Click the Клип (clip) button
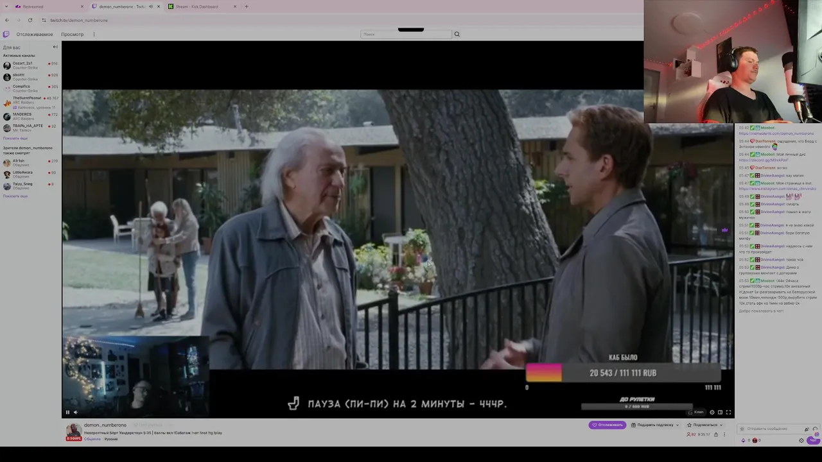 coord(696,412)
